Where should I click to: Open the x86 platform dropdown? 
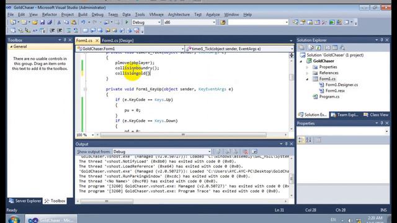click(214, 22)
